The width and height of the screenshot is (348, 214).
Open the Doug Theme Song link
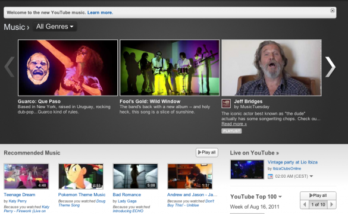[81, 203]
